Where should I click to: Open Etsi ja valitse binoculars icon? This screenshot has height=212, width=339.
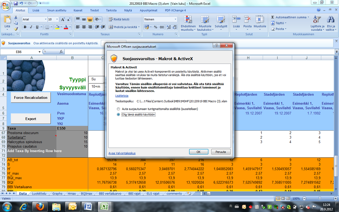click(x=331, y=23)
